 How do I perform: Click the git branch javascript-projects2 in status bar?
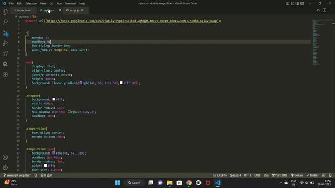[x=17, y=175]
